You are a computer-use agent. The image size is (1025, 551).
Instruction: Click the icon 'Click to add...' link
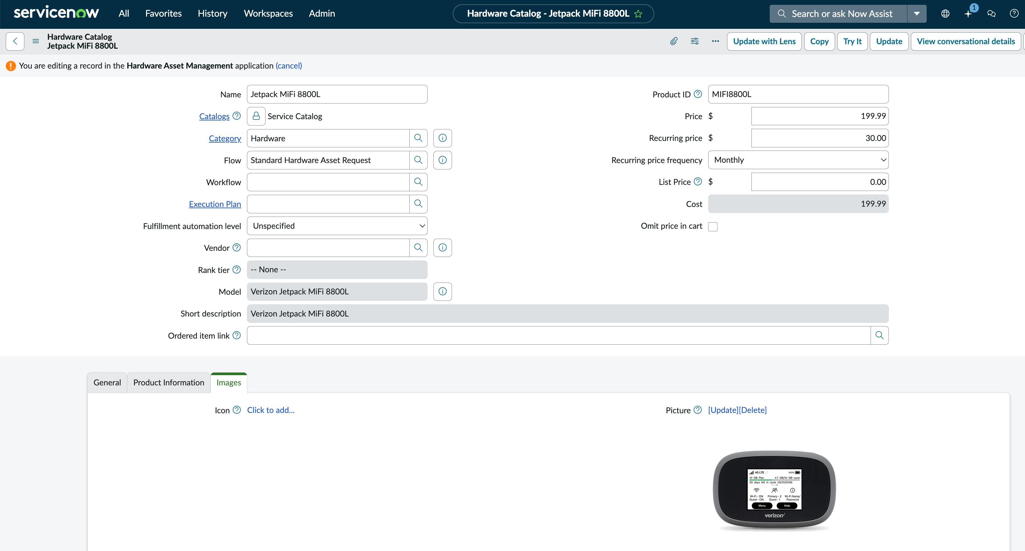pyautogui.click(x=271, y=410)
